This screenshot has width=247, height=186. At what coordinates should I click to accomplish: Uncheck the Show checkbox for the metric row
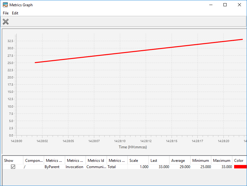tap(13, 167)
